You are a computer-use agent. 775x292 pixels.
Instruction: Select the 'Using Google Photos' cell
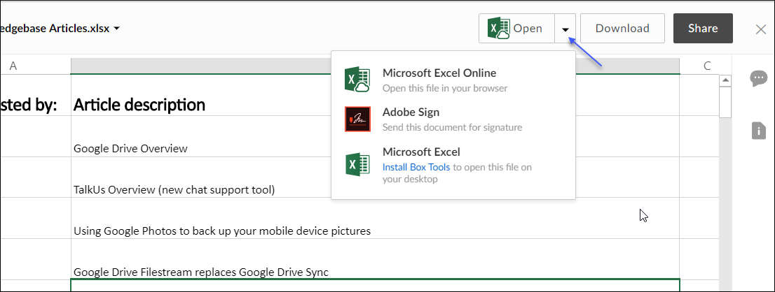tap(375, 219)
